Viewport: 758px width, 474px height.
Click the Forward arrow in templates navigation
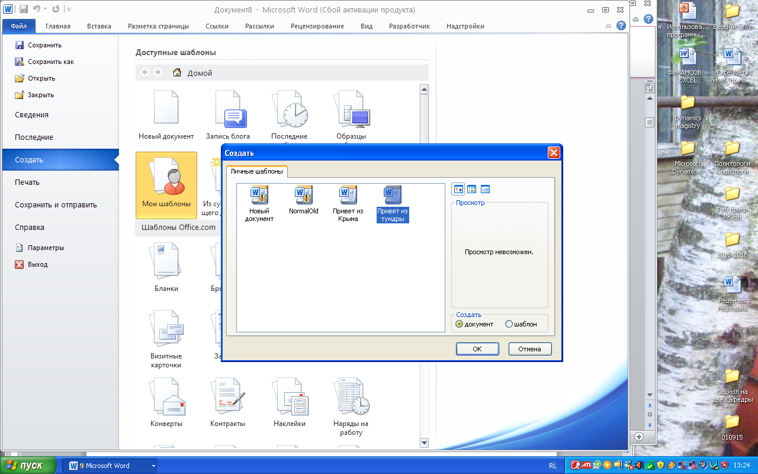click(158, 72)
